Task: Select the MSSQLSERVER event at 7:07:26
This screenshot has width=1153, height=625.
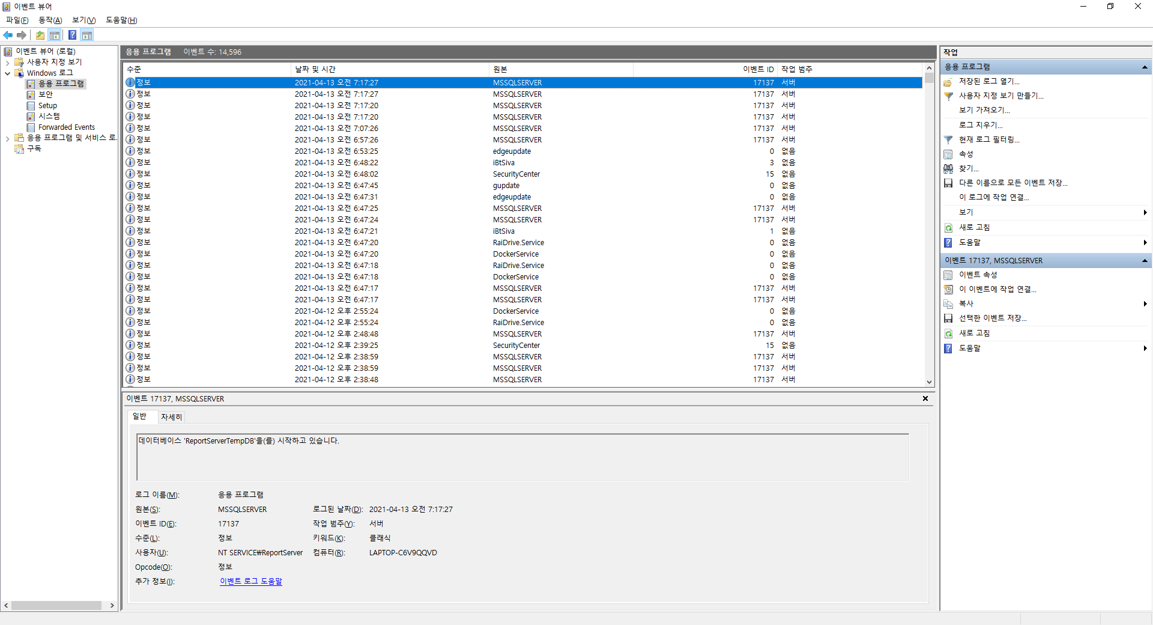Action: 523,129
